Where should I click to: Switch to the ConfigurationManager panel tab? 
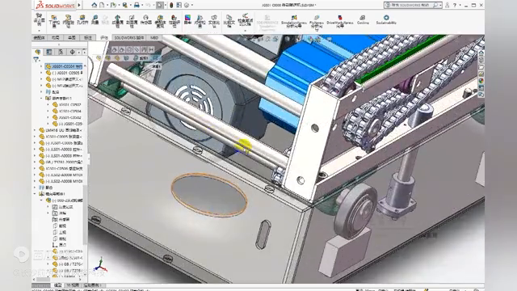(61, 52)
